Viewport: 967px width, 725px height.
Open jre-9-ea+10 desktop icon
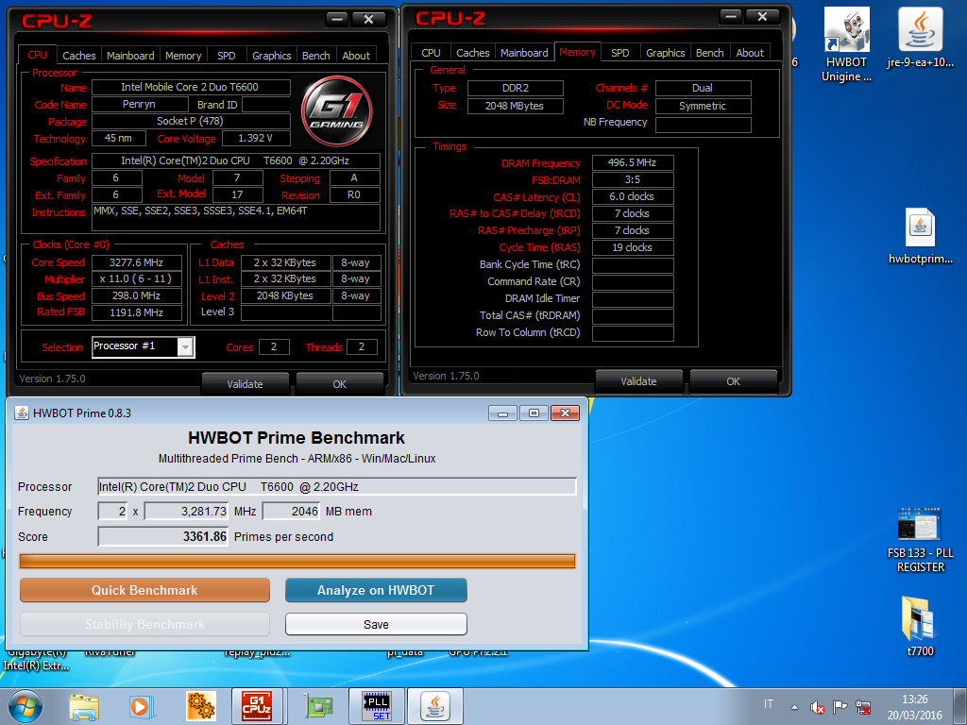pos(920,38)
